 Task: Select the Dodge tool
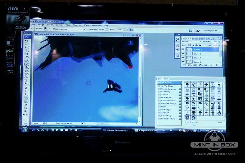point(26,83)
